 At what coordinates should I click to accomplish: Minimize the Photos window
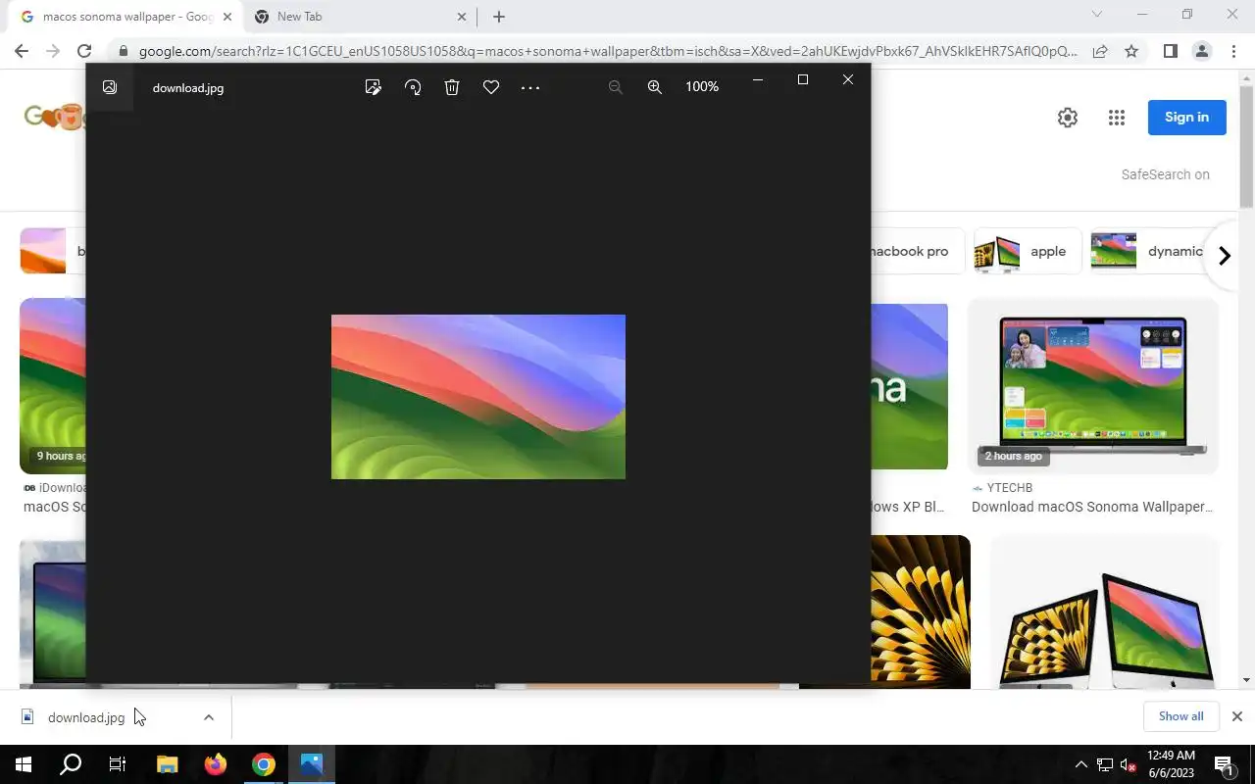tap(757, 79)
